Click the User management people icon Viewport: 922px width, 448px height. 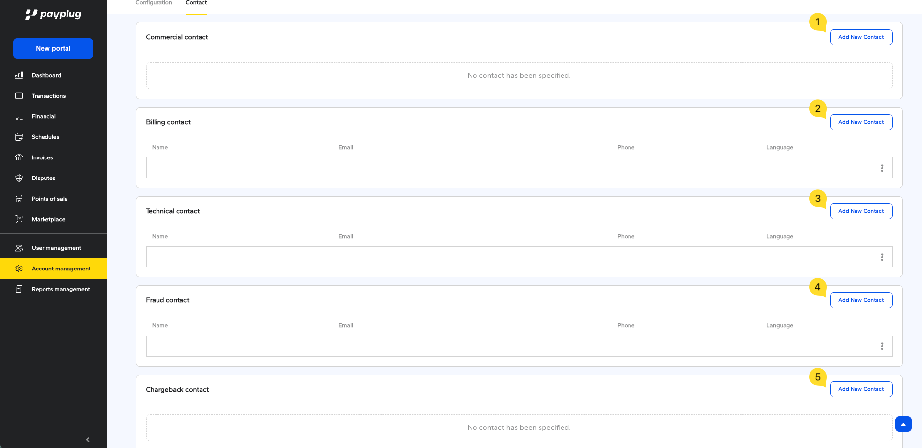19,248
